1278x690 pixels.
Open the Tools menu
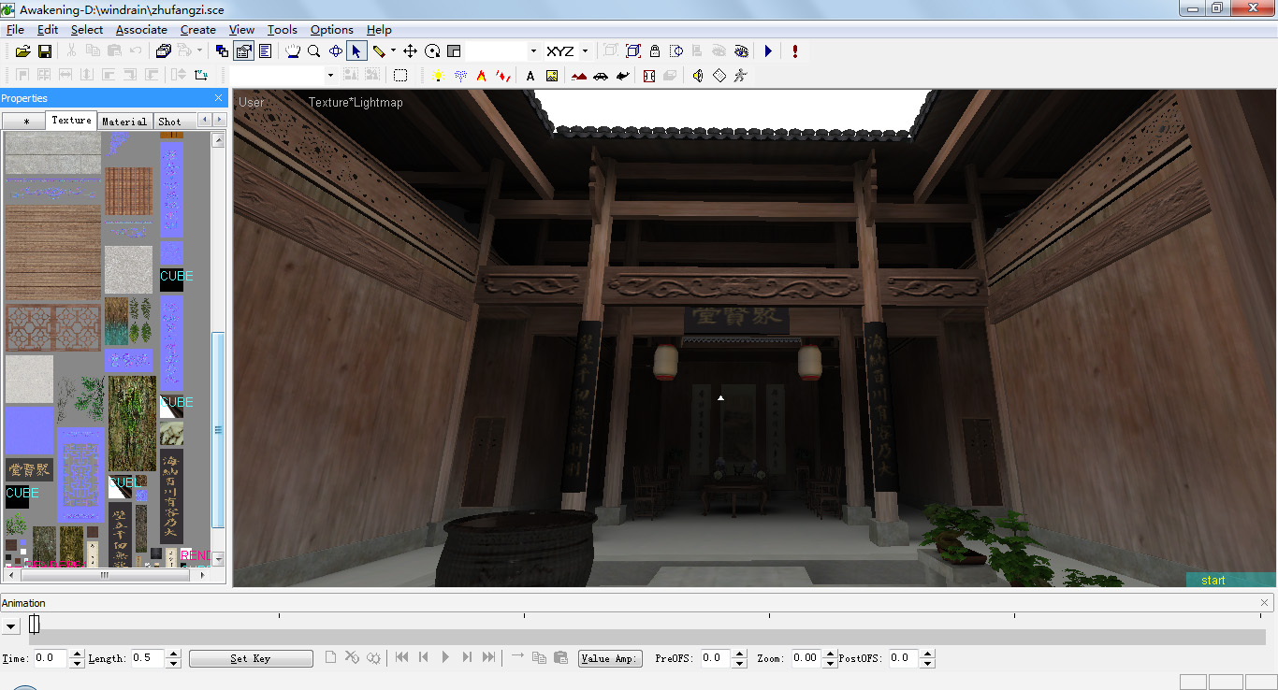pos(282,29)
